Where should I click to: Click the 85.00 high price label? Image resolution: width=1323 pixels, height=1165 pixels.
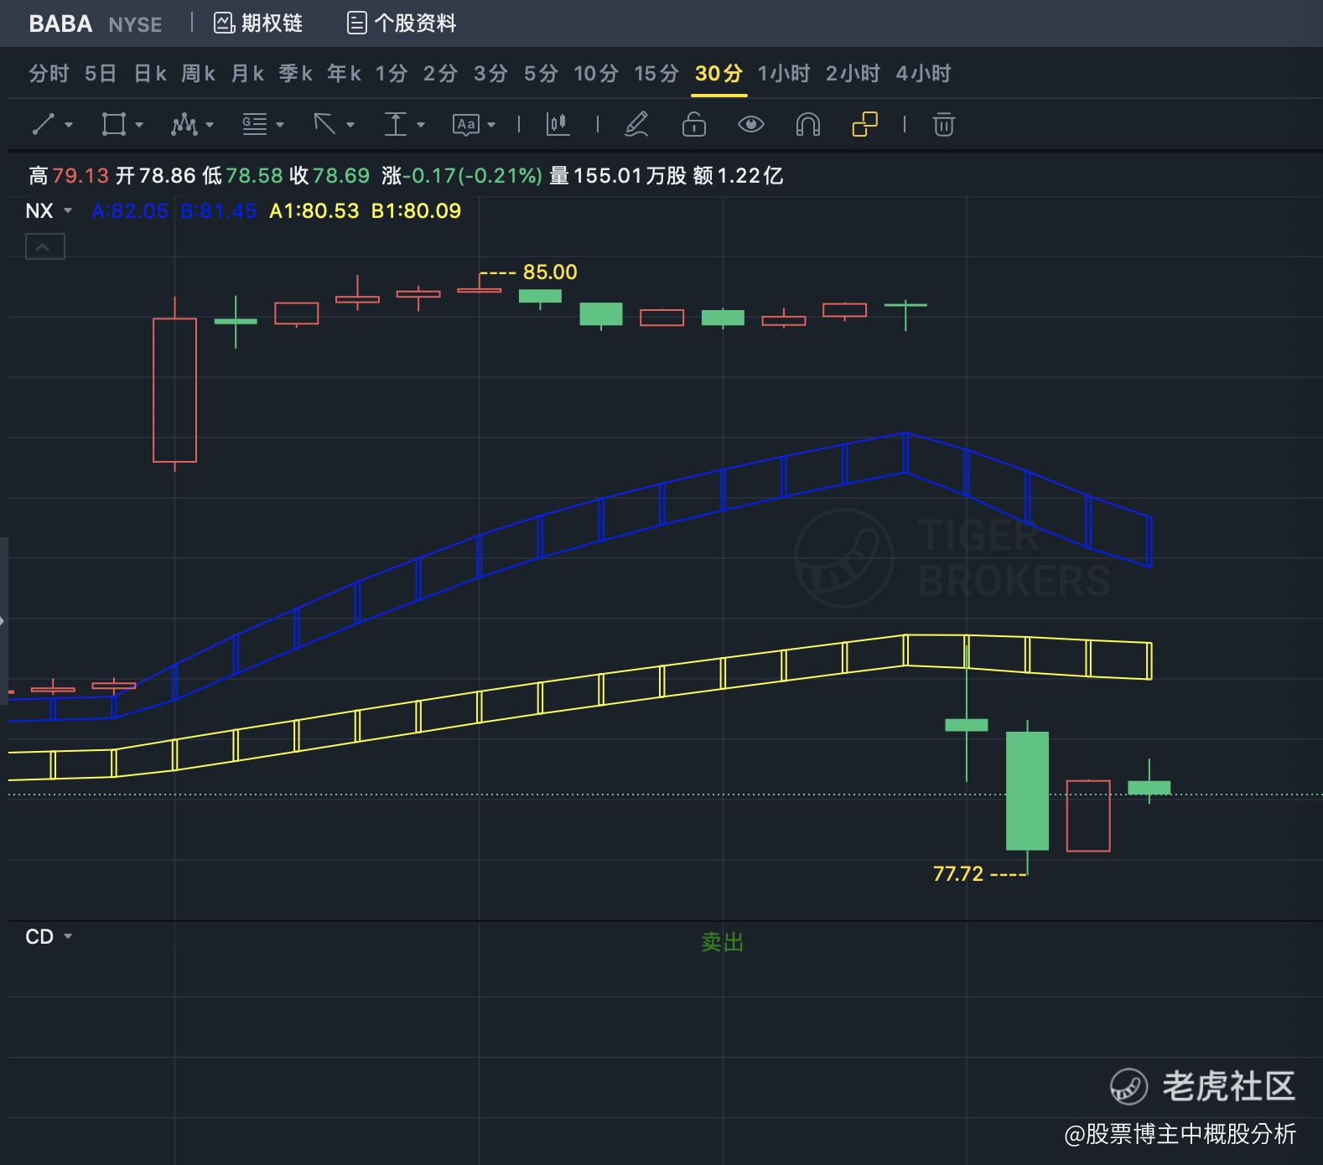click(x=550, y=272)
